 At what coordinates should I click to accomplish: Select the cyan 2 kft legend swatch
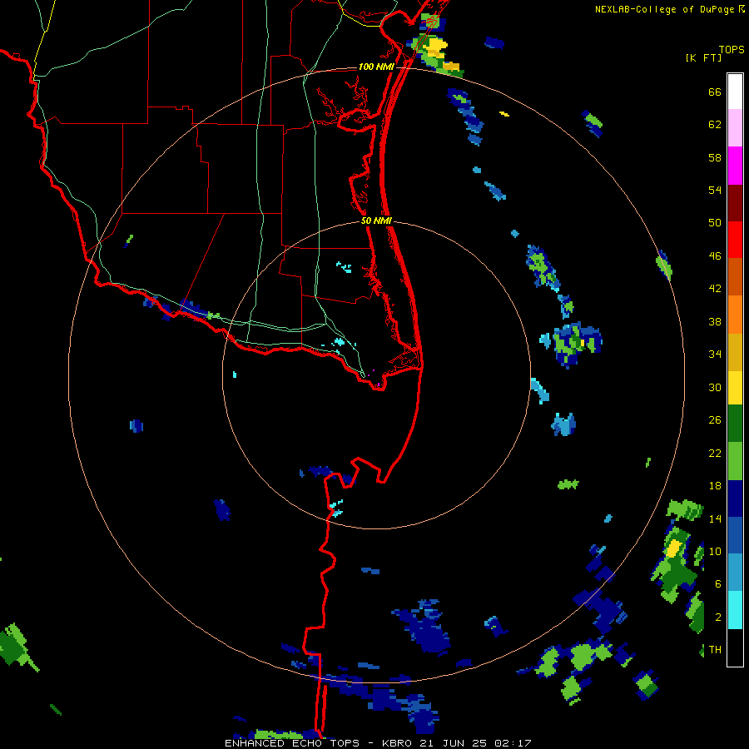click(735, 610)
